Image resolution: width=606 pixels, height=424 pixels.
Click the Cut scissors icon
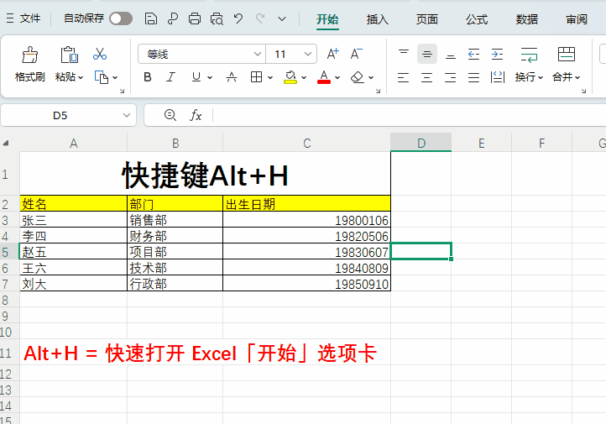[x=100, y=54]
